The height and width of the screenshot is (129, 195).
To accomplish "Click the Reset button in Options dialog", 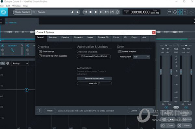I will tap(50, 111).
